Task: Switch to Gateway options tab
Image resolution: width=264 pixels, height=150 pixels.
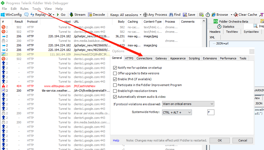Action: (x=161, y=58)
